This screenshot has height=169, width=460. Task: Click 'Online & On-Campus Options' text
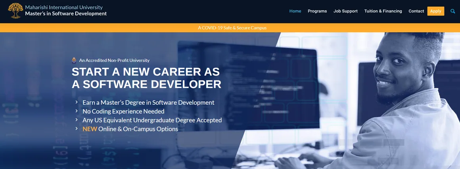[x=138, y=129]
